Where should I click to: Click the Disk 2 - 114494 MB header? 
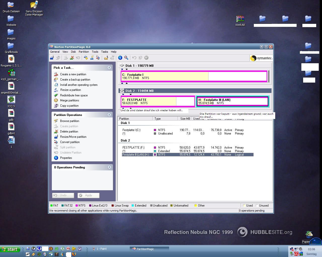[x=195, y=91]
